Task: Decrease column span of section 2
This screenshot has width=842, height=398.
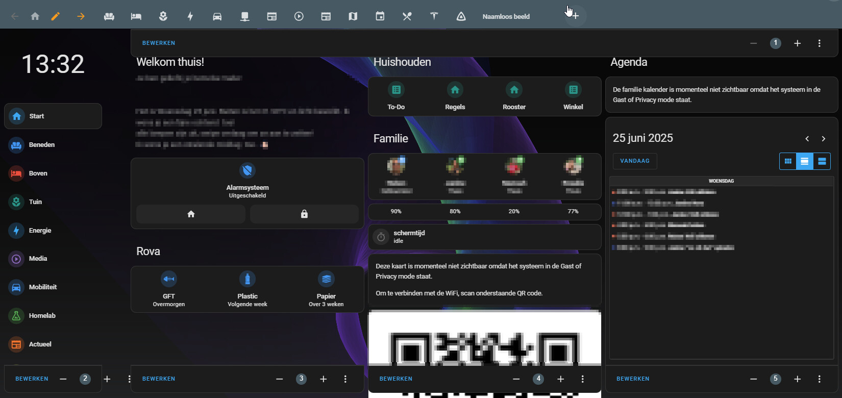Action: click(x=63, y=379)
